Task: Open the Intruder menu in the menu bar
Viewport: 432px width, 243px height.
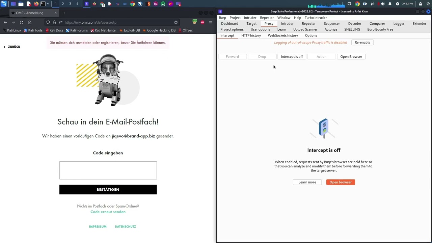Action: [x=250, y=18]
